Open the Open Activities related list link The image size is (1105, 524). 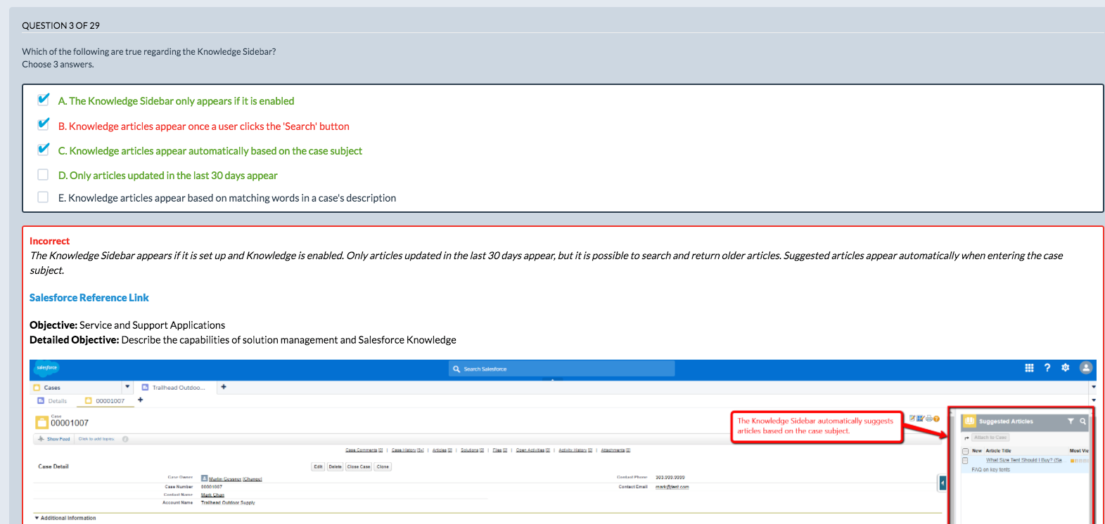coord(533,450)
